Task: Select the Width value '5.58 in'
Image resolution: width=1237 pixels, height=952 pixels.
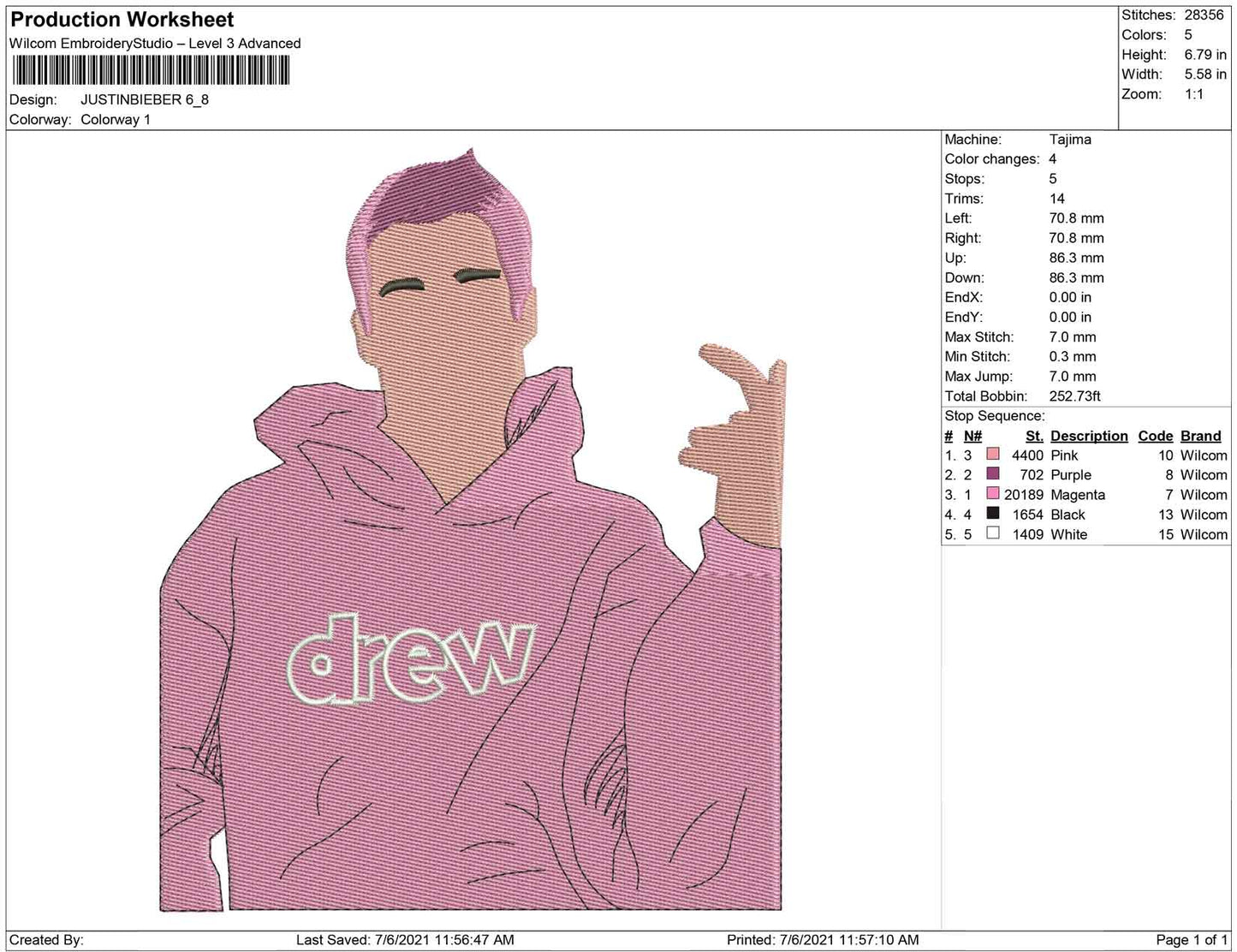Action: 1205,74
